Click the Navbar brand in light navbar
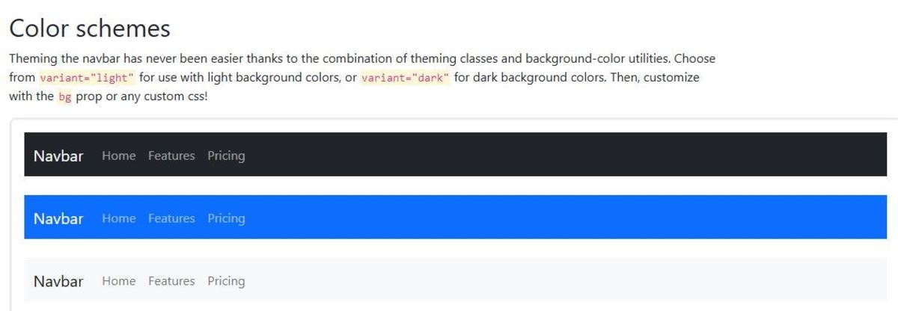 tap(58, 281)
